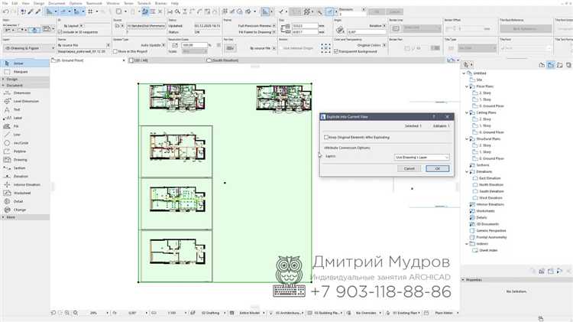Collapse the Structural Plans folder
This screenshot has height=322, width=573.
(x=467, y=139)
